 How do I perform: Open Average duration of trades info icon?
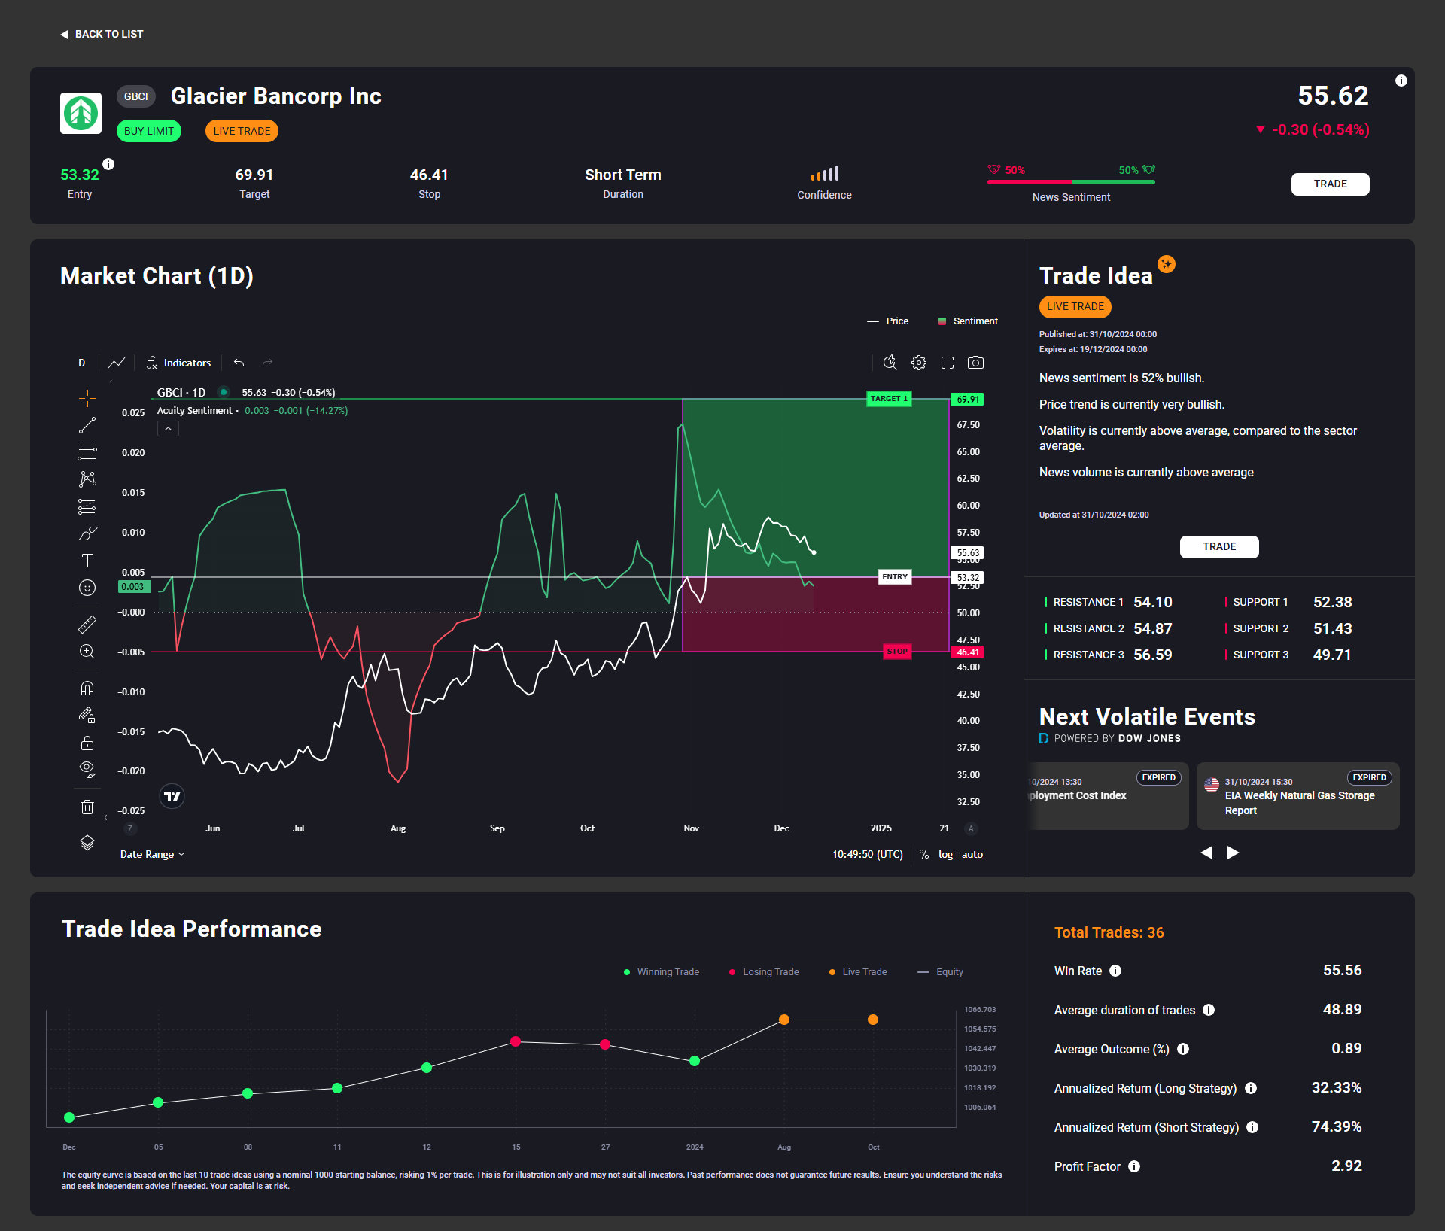(1209, 1010)
